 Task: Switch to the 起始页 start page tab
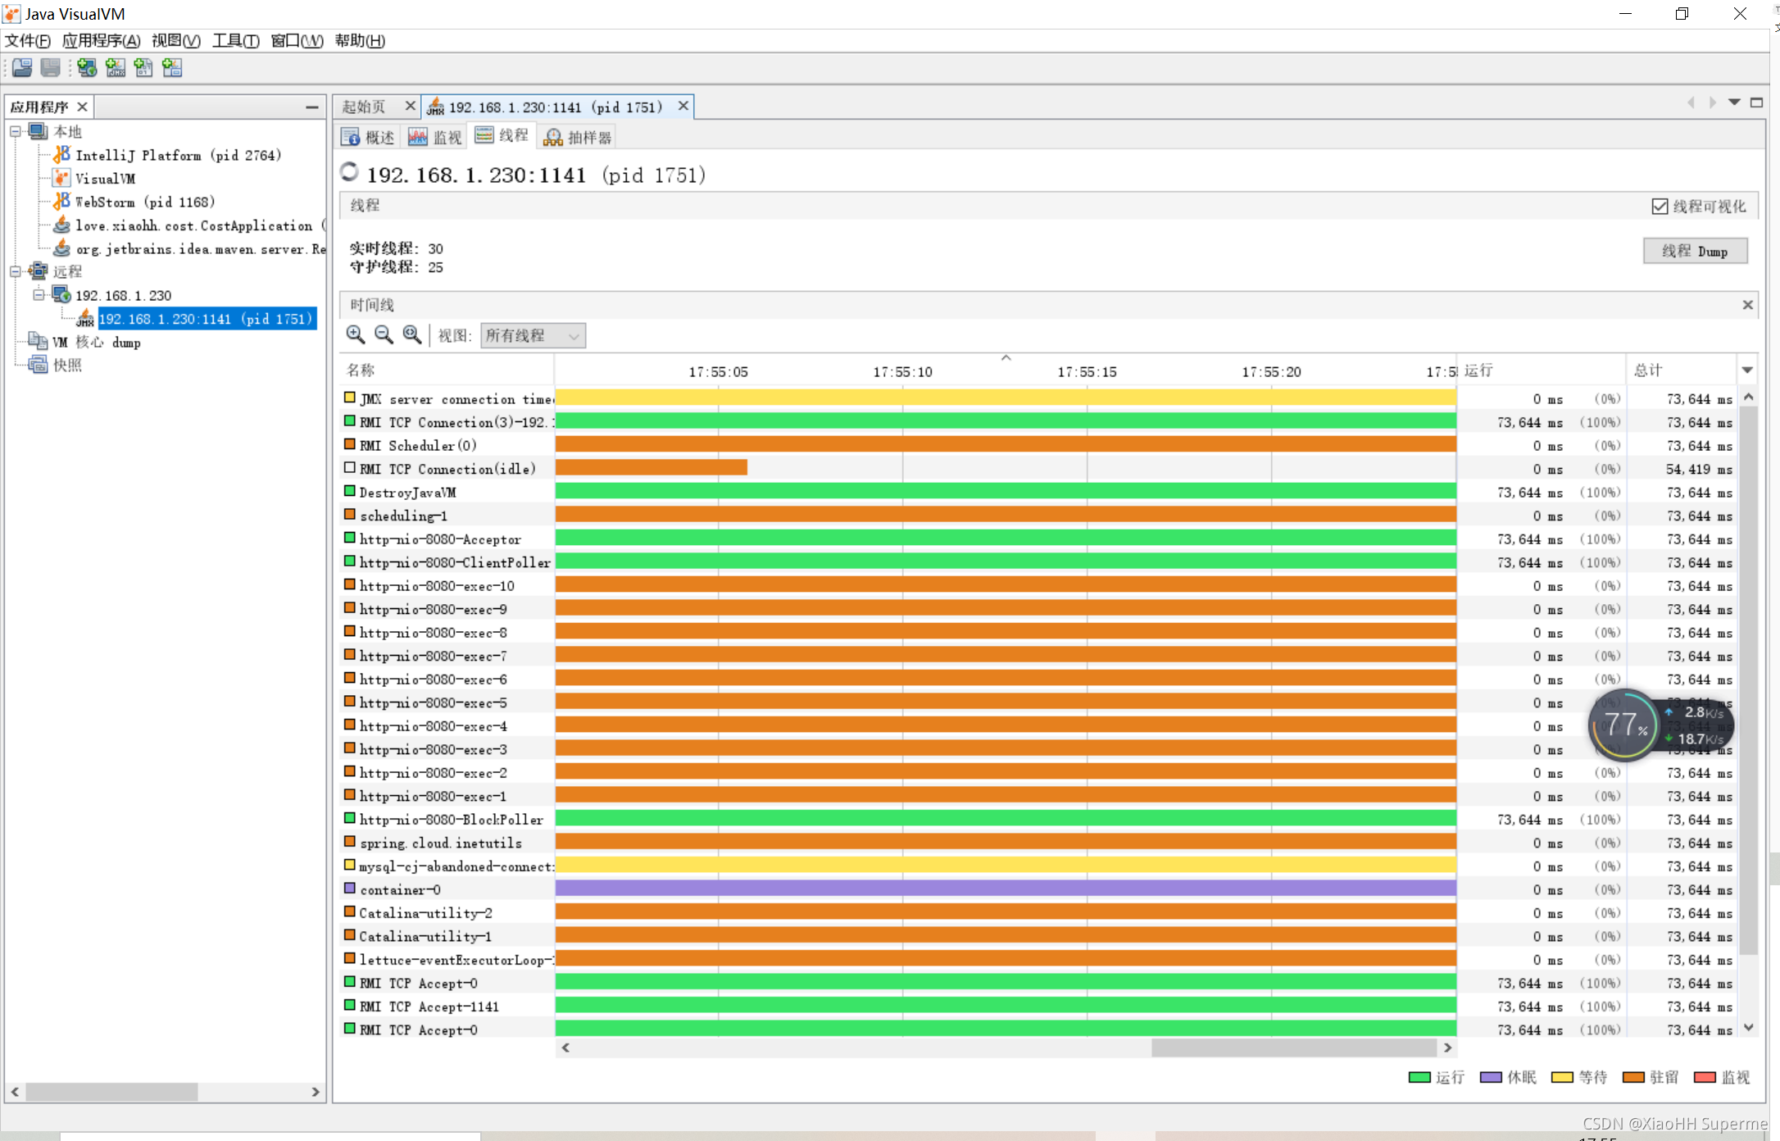[365, 107]
